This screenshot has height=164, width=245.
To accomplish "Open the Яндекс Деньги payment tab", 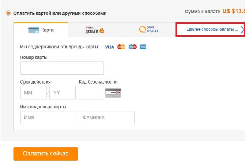I will tap(95, 30).
